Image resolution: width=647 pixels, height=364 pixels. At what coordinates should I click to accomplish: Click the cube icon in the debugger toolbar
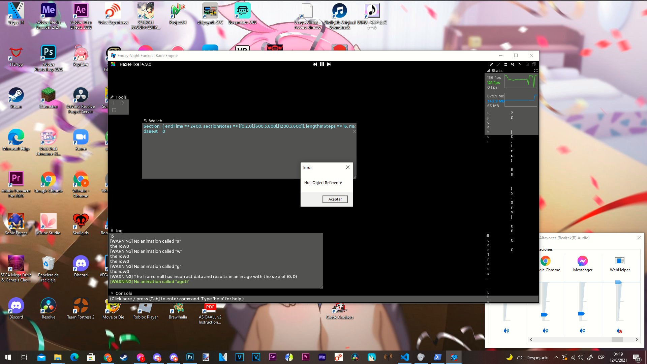point(534,64)
